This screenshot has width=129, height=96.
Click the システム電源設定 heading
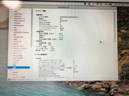click(41, 54)
